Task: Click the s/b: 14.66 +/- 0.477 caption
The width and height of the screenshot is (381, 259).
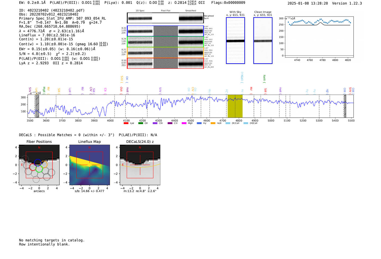Action: (x=90, y=191)
